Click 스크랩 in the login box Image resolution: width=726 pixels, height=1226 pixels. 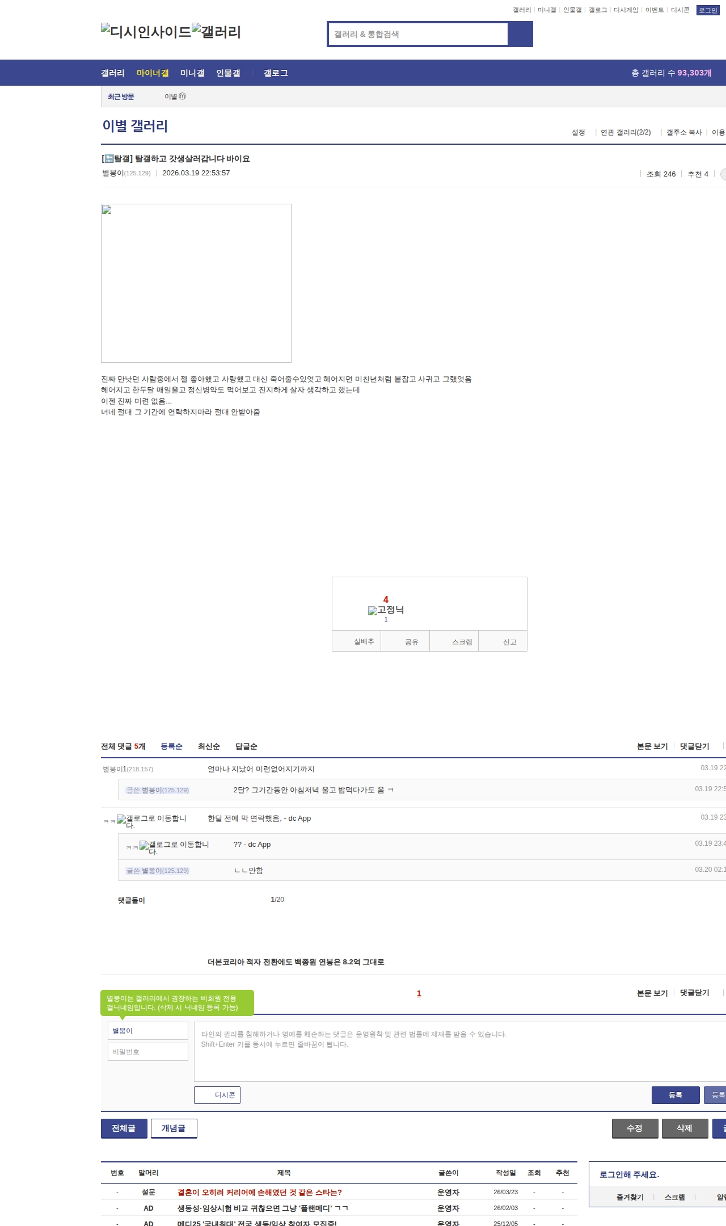pyautogui.click(x=675, y=1197)
